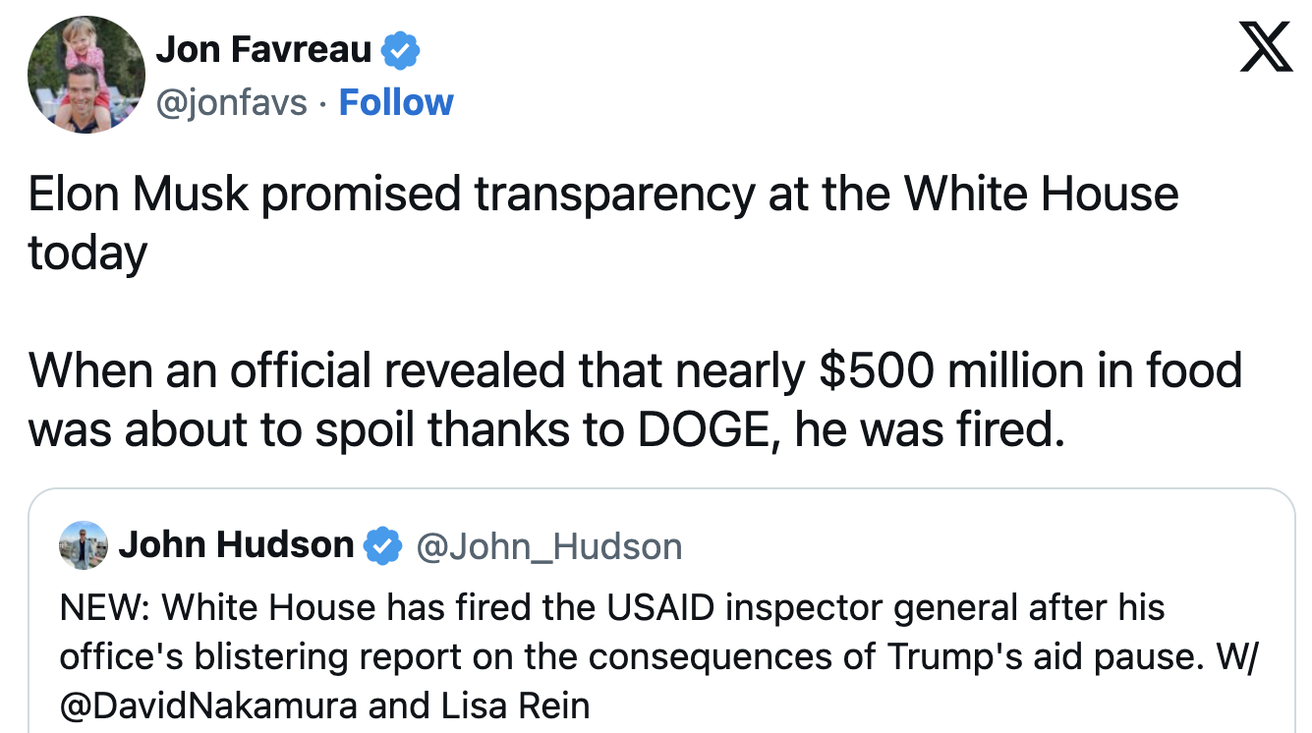Open Jon Favreau's profile picture

pos(86,75)
